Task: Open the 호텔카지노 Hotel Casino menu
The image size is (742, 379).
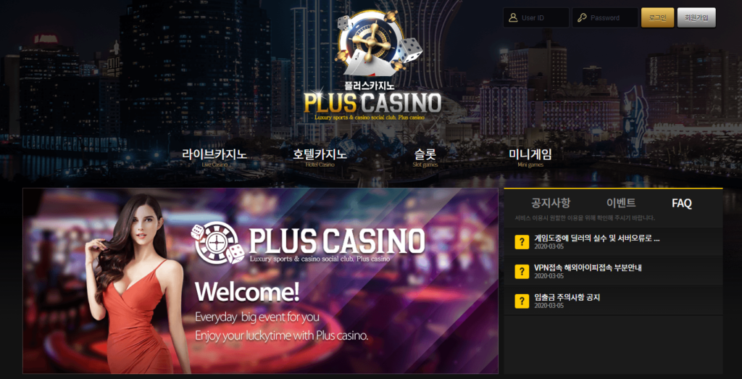Action: click(320, 157)
